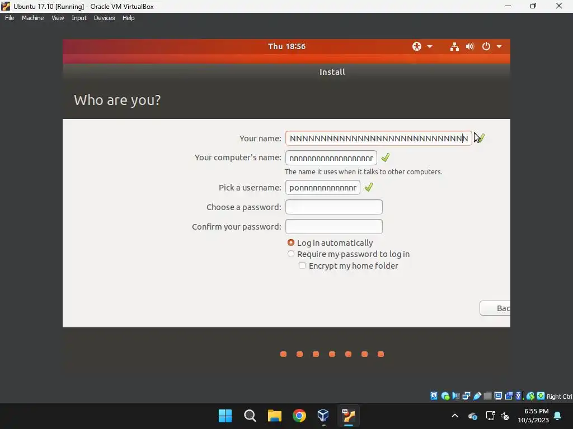
Task: Open VirtualBox Help menu
Action: pos(128,18)
